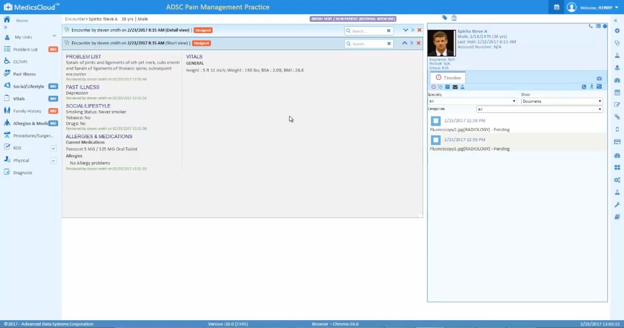Expand the left sidebar with the double-arrow

pyautogui.click(x=6, y=27)
